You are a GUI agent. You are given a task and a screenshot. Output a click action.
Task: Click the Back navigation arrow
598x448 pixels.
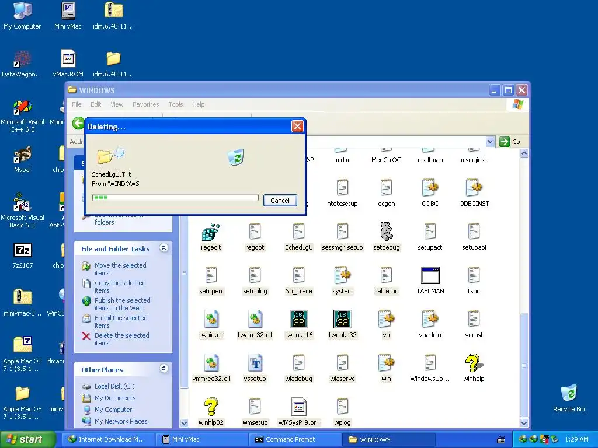pyautogui.click(x=78, y=123)
